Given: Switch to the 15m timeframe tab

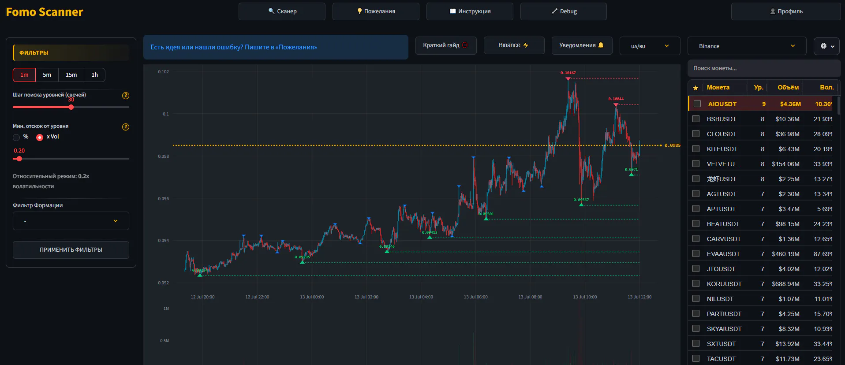Looking at the screenshot, I should pos(71,75).
